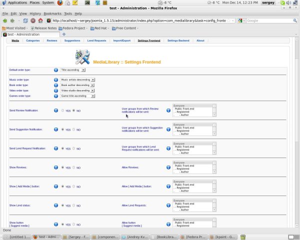This screenshot has width=300, height=240.
Task: Open the Tools menu
Action: (68, 13)
